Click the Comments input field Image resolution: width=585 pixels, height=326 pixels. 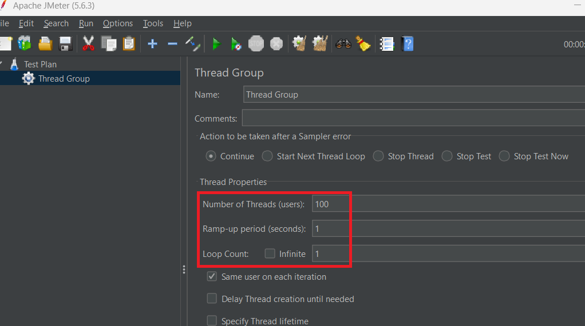(413, 118)
